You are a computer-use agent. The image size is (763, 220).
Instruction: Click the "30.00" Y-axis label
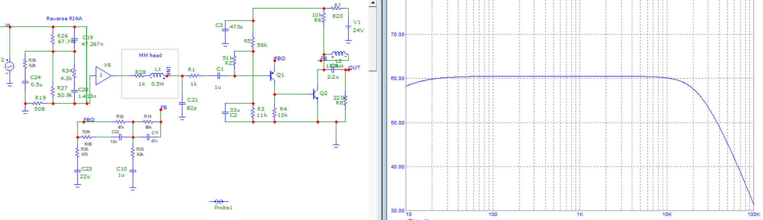(397, 211)
